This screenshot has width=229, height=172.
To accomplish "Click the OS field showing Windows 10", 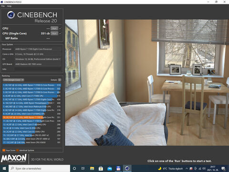I will click(38, 59).
